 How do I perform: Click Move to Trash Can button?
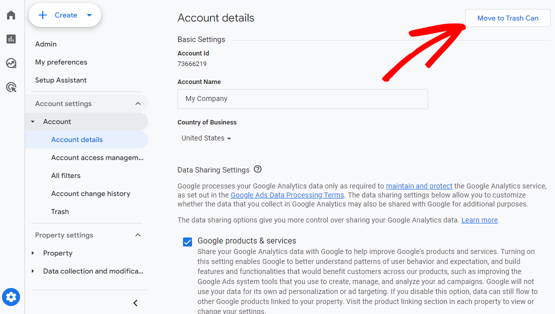click(x=507, y=18)
